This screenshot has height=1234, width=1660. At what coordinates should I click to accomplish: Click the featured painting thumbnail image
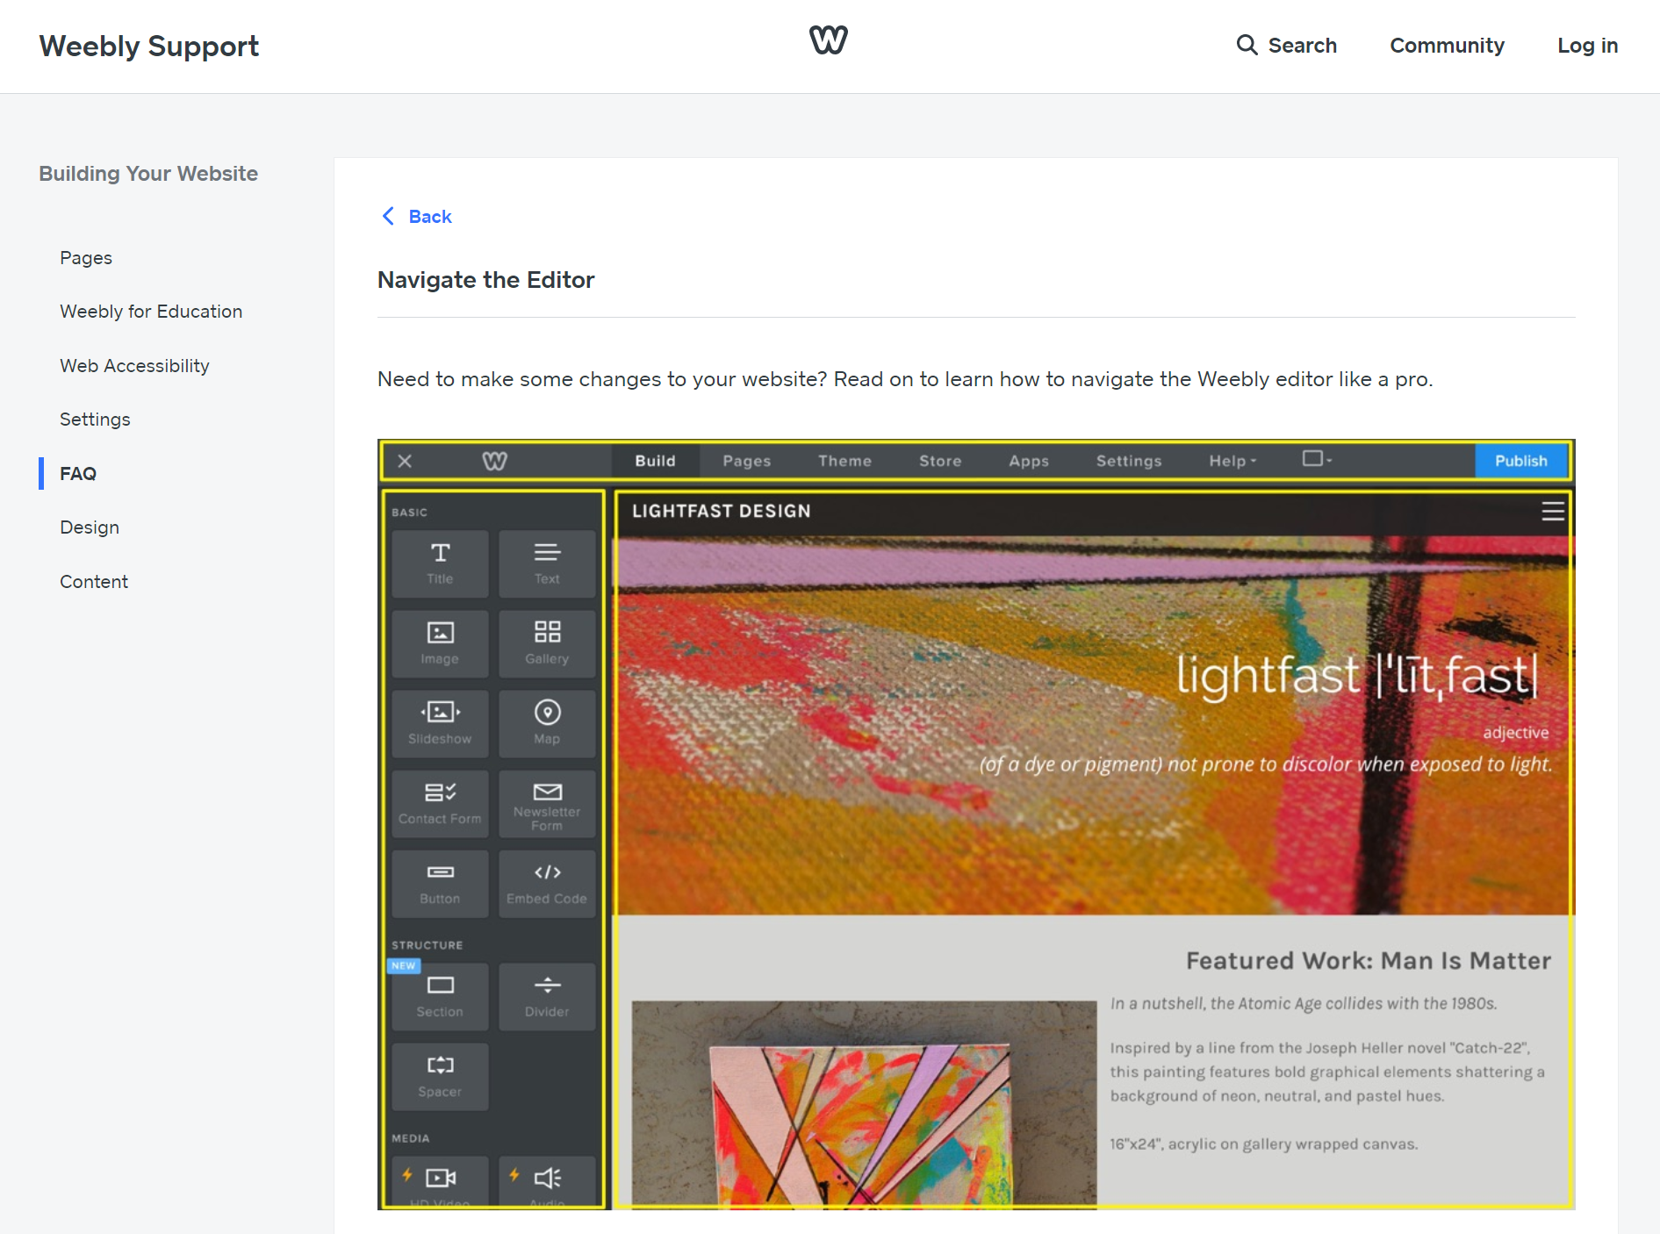click(x=864, y=1103)
